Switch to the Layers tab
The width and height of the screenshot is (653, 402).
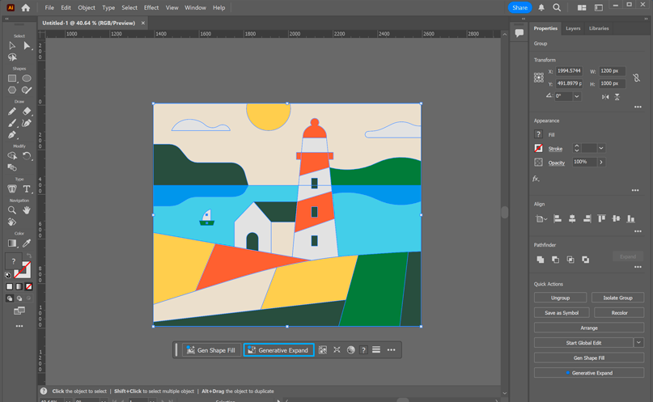573,28
